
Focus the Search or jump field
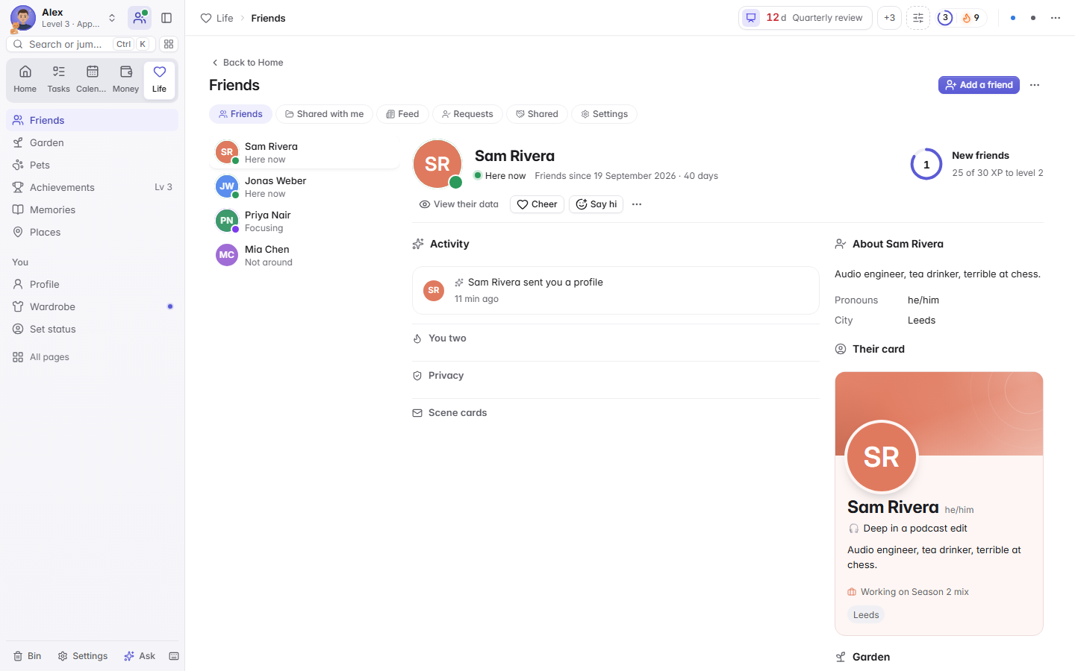[x=81, y=44]
